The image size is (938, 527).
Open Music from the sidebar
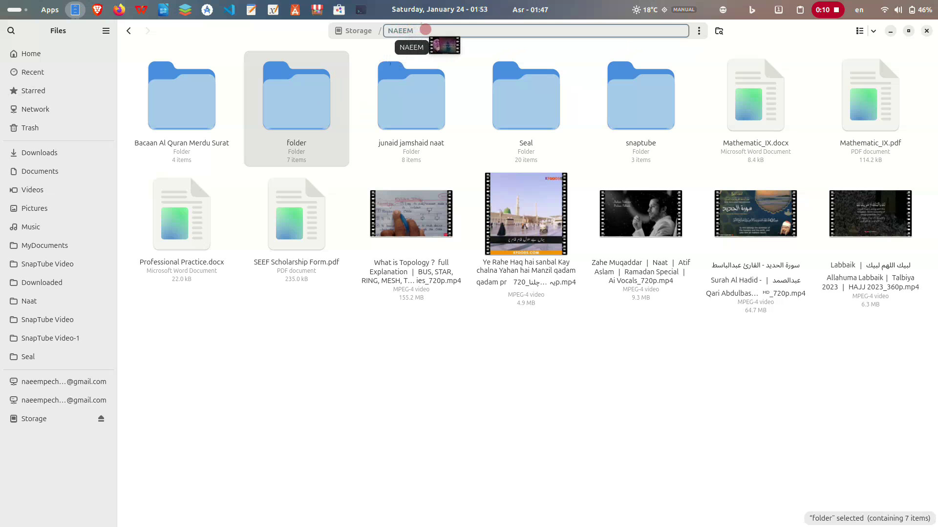click(31, 226)
